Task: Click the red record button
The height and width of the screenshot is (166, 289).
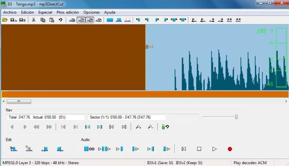Action: [x=230, y=149]
